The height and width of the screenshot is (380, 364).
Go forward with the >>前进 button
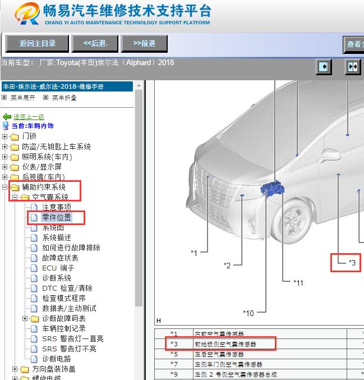pos(144,44)
